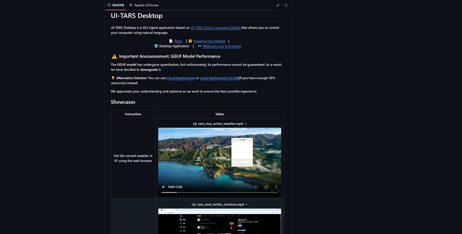Switch to the README tab
Screen dimensions: 462x234
[x=116, y=5]
